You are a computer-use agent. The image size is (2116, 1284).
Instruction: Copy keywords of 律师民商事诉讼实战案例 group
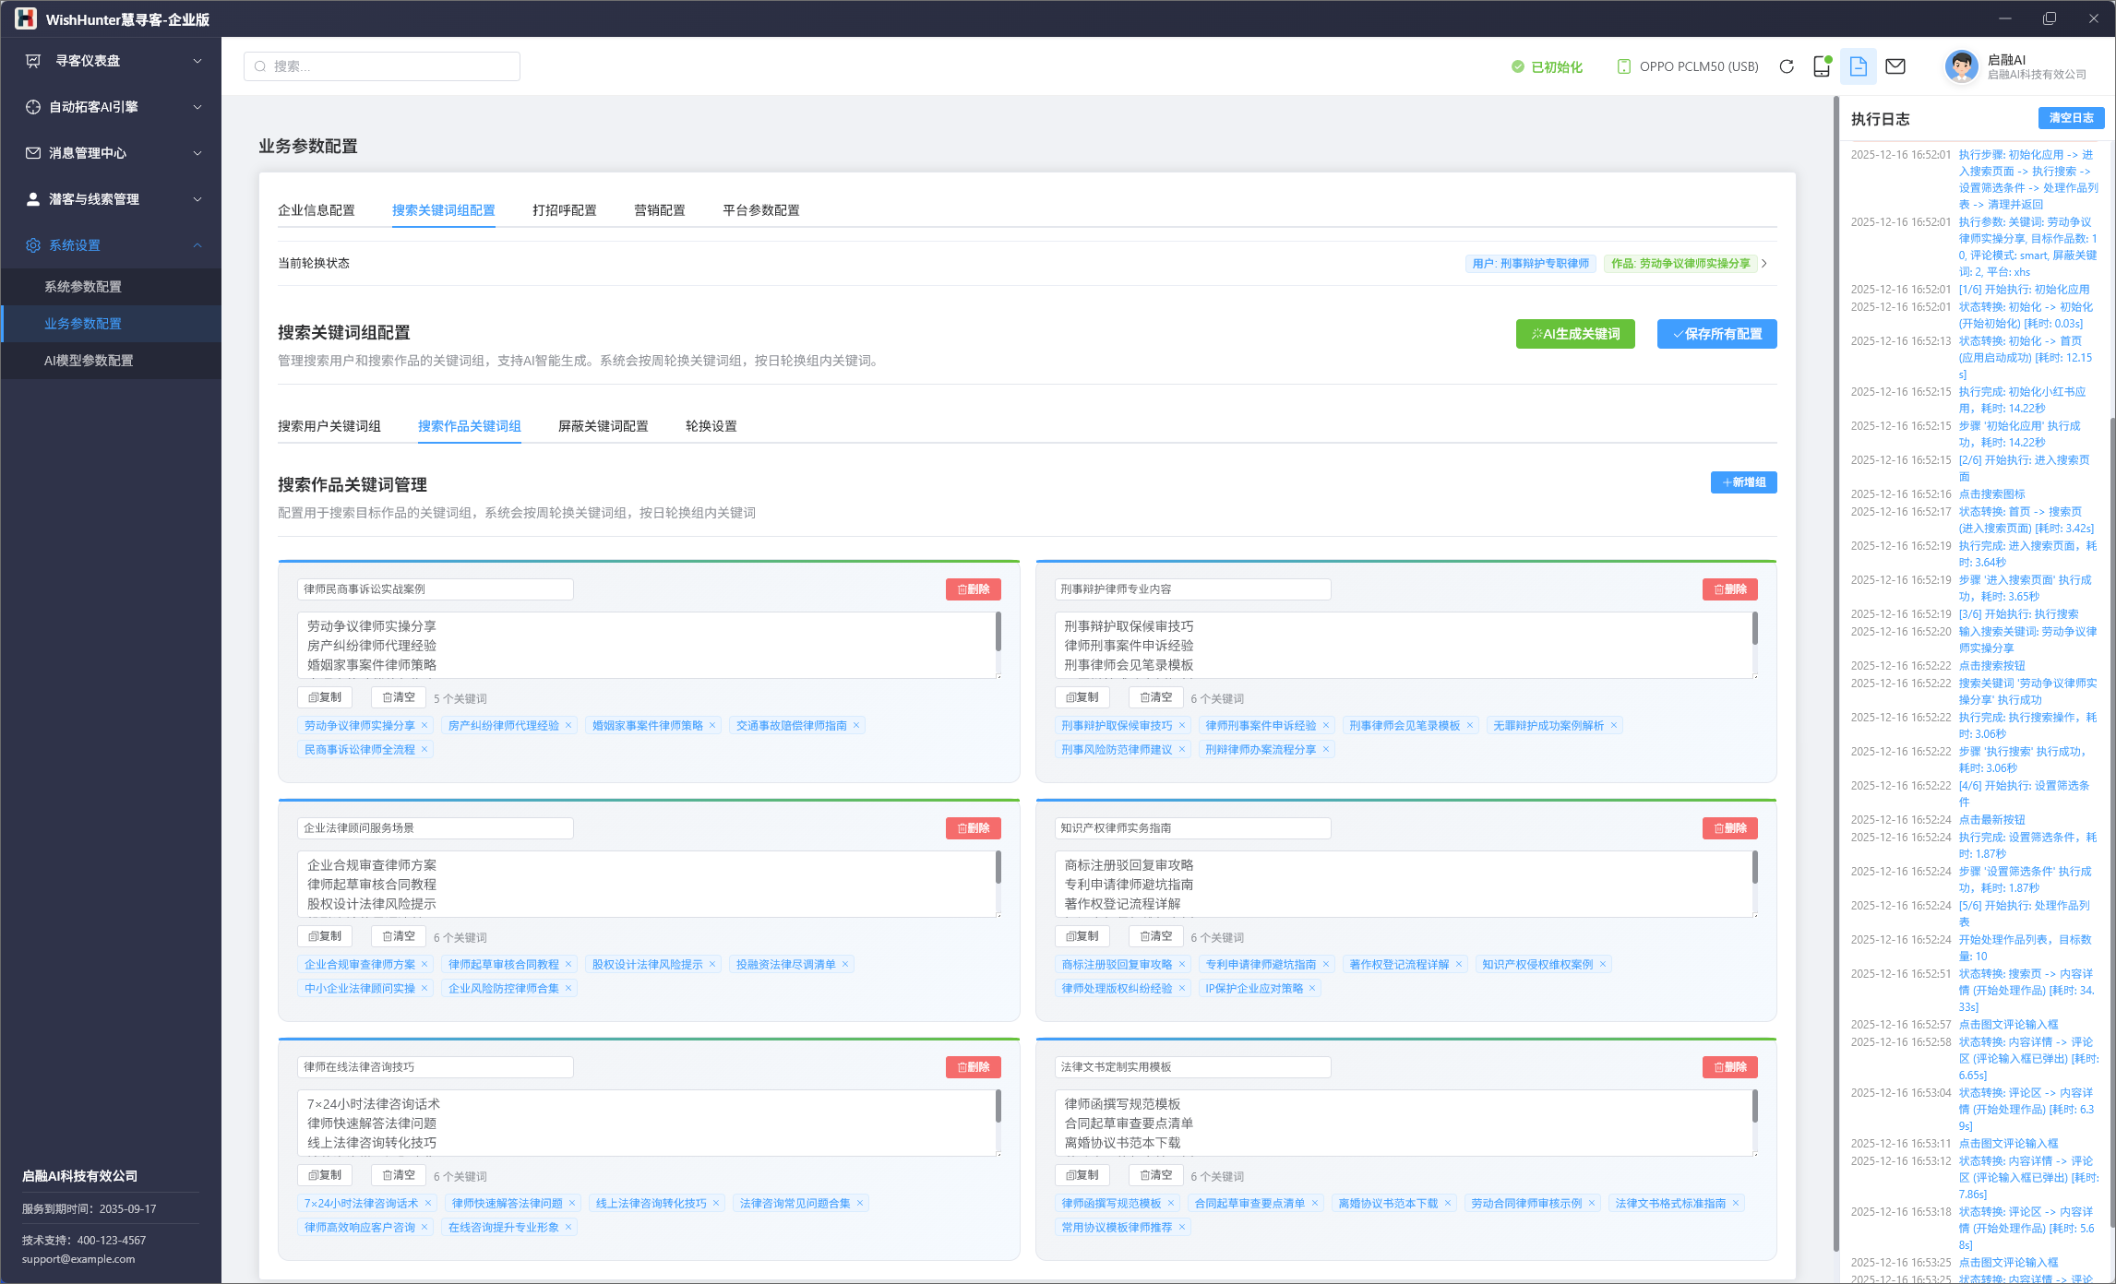pyautogui.click(x=325, y=697)
